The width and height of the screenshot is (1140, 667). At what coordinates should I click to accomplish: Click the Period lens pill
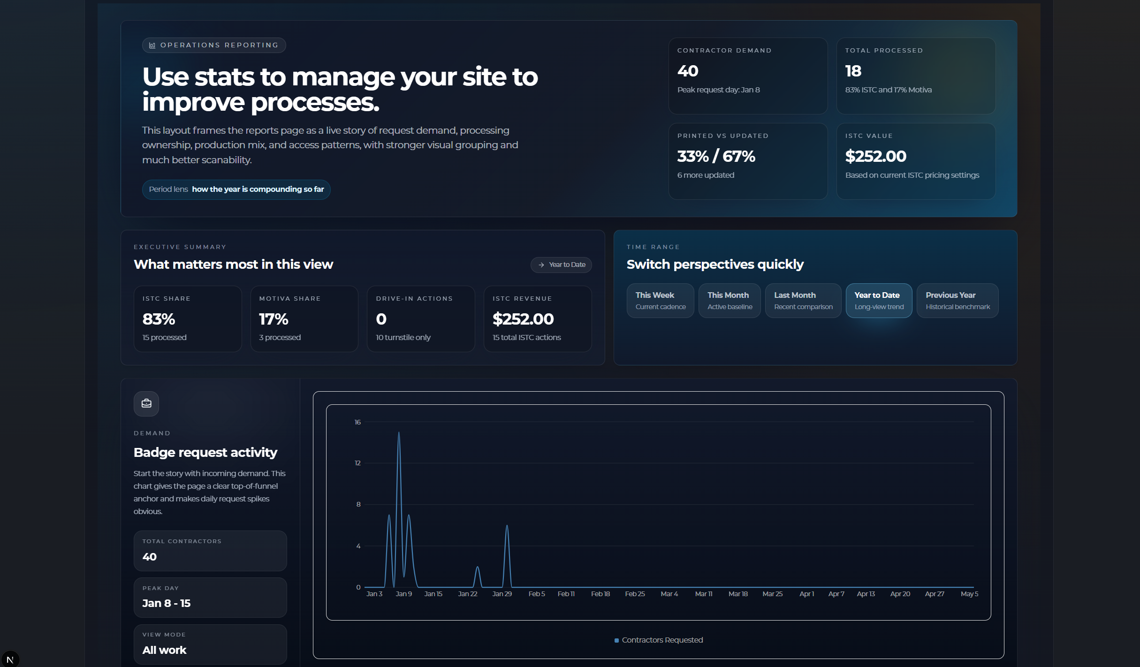[x=236, y=189]
